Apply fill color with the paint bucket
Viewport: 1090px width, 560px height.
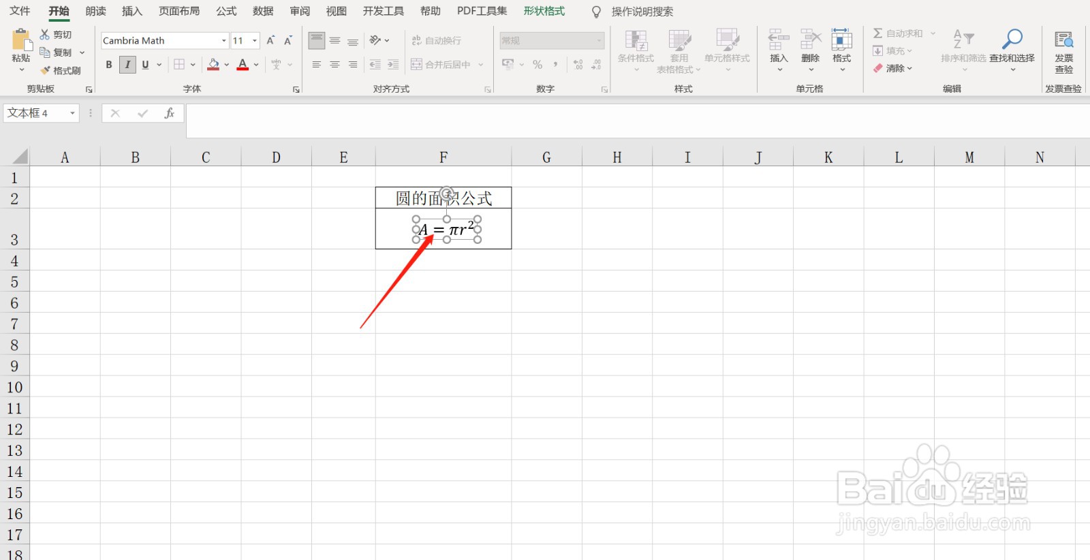(x=213, y=65)
